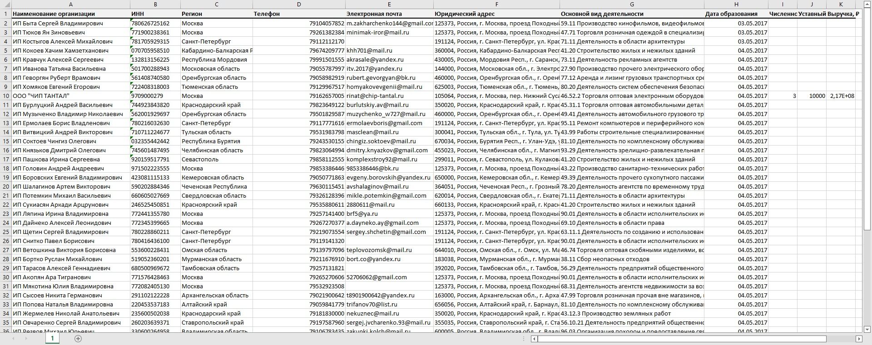Select row 20 header
Viewport: 872px width, 345px height.
click(x=5, y=186)
